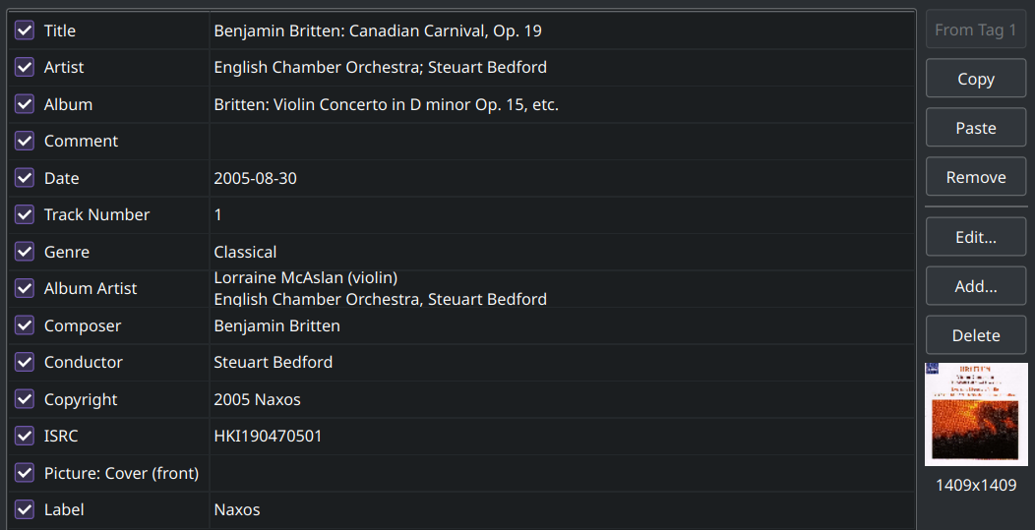Click the Track Number value cell
The height and width of the screenshot is (530, 1035).
pos(561,214)
